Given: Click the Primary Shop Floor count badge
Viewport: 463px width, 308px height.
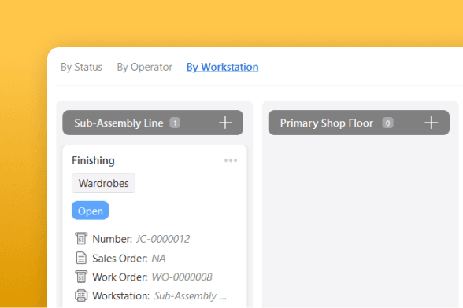Looking at the screenshot, I should click(387, 123).
